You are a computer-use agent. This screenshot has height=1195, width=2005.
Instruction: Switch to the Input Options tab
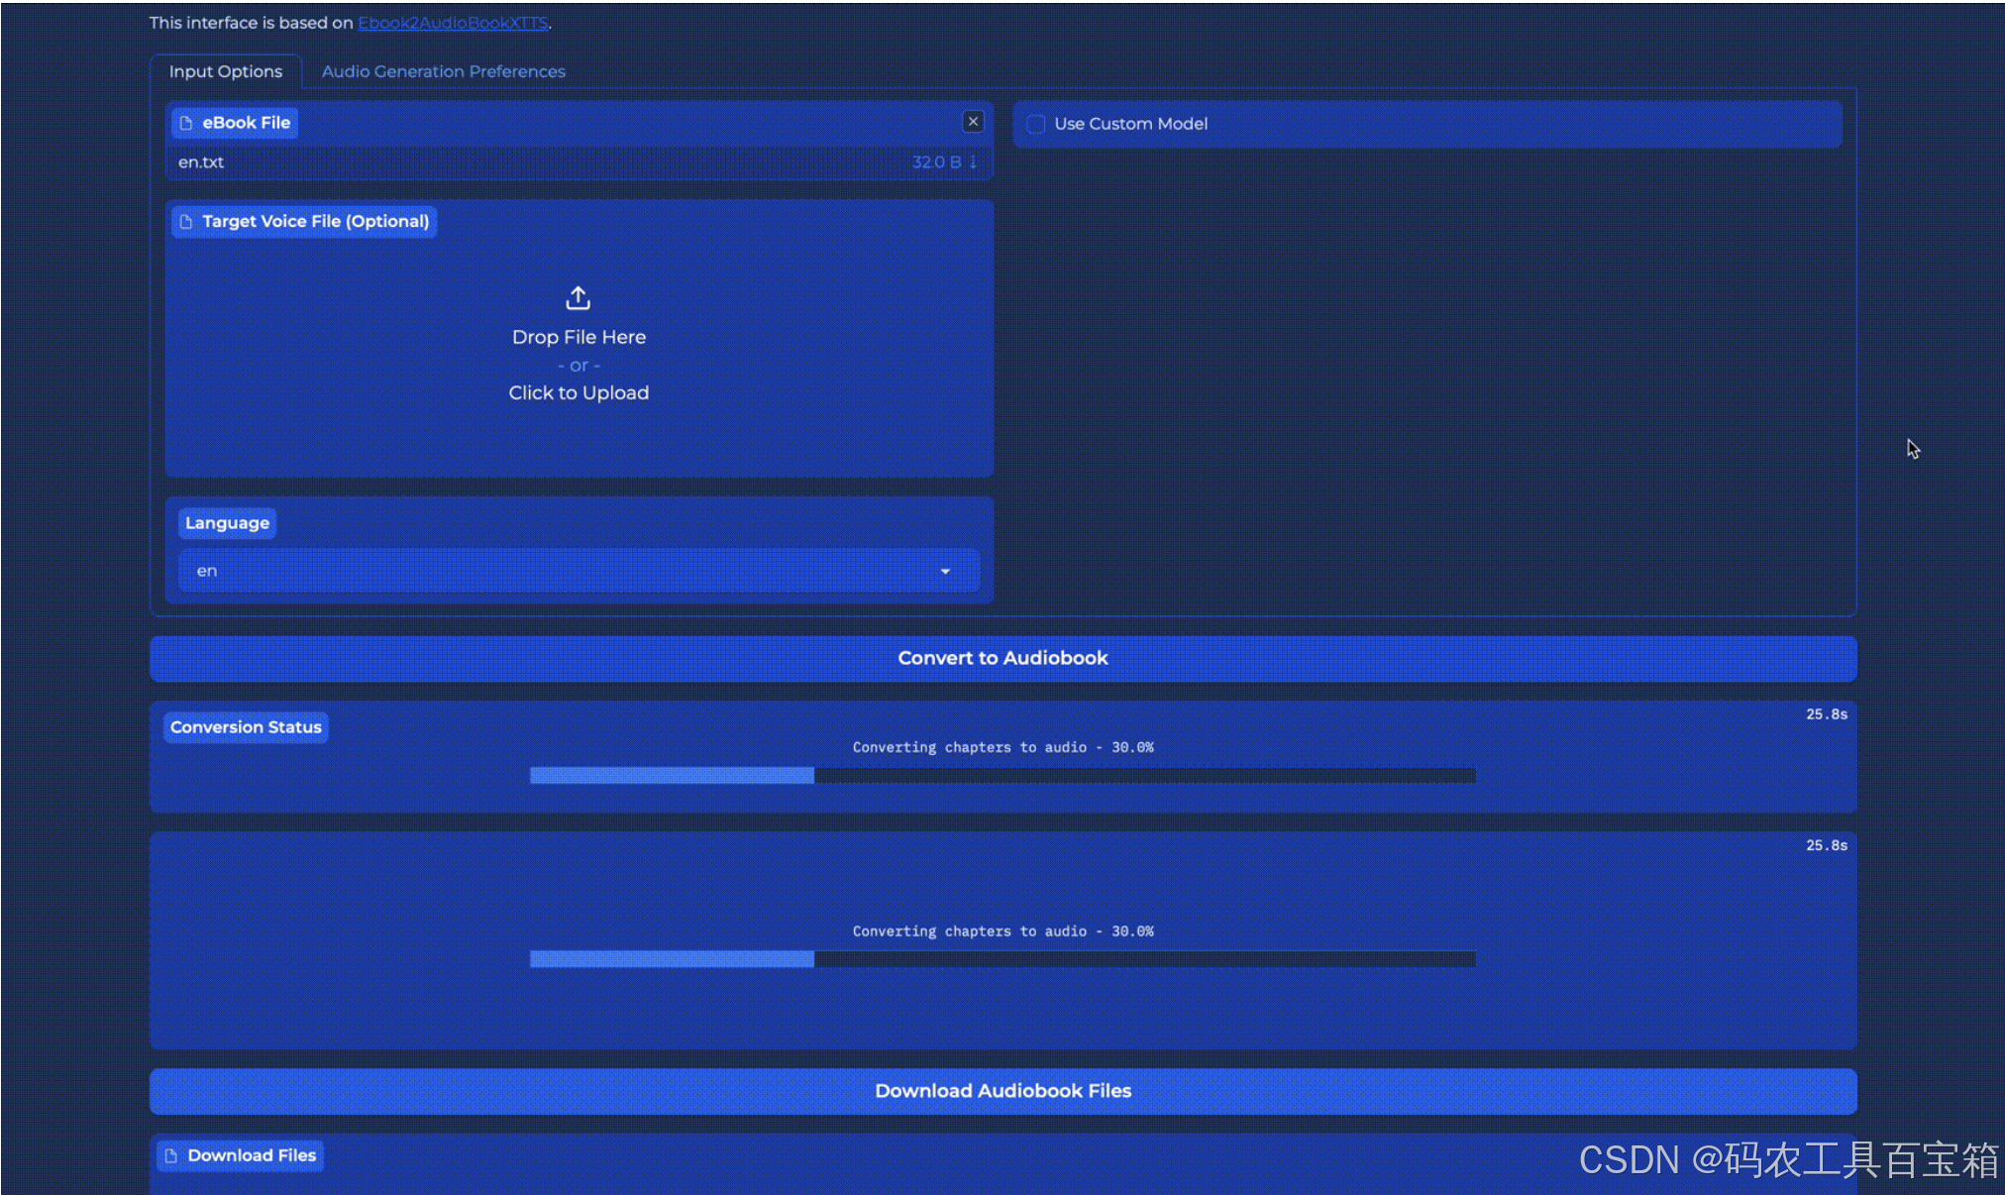226,71
